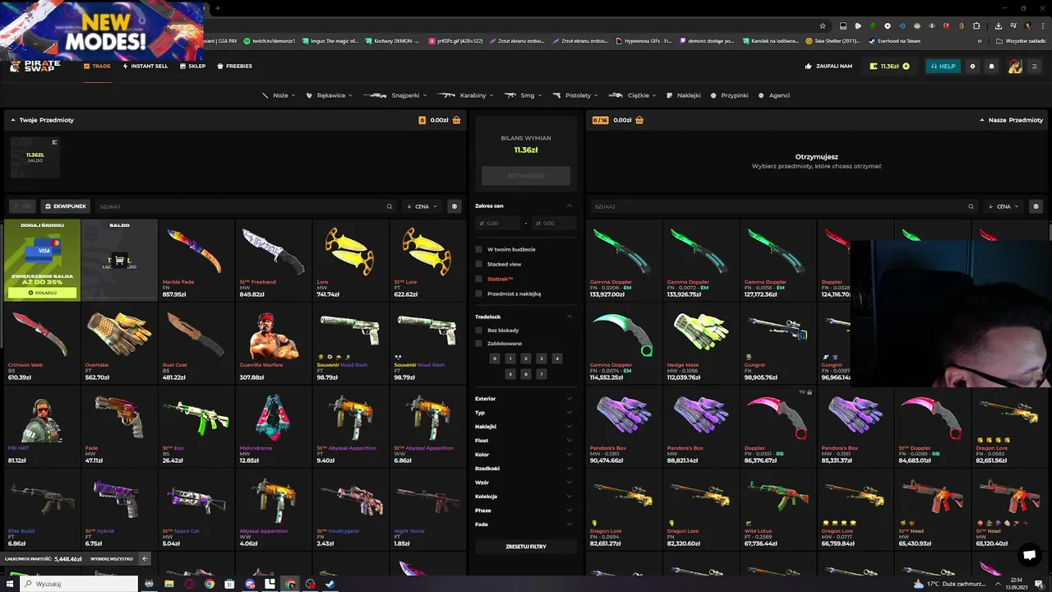Click the Steam icon in the taskbar
1052x592 pixels.
[330, 584]
